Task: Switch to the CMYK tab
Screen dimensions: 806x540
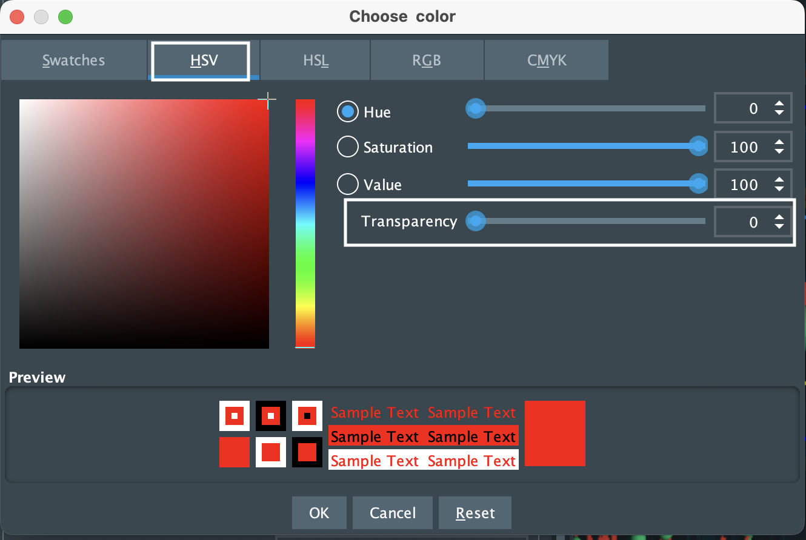Action: point(545,60)
